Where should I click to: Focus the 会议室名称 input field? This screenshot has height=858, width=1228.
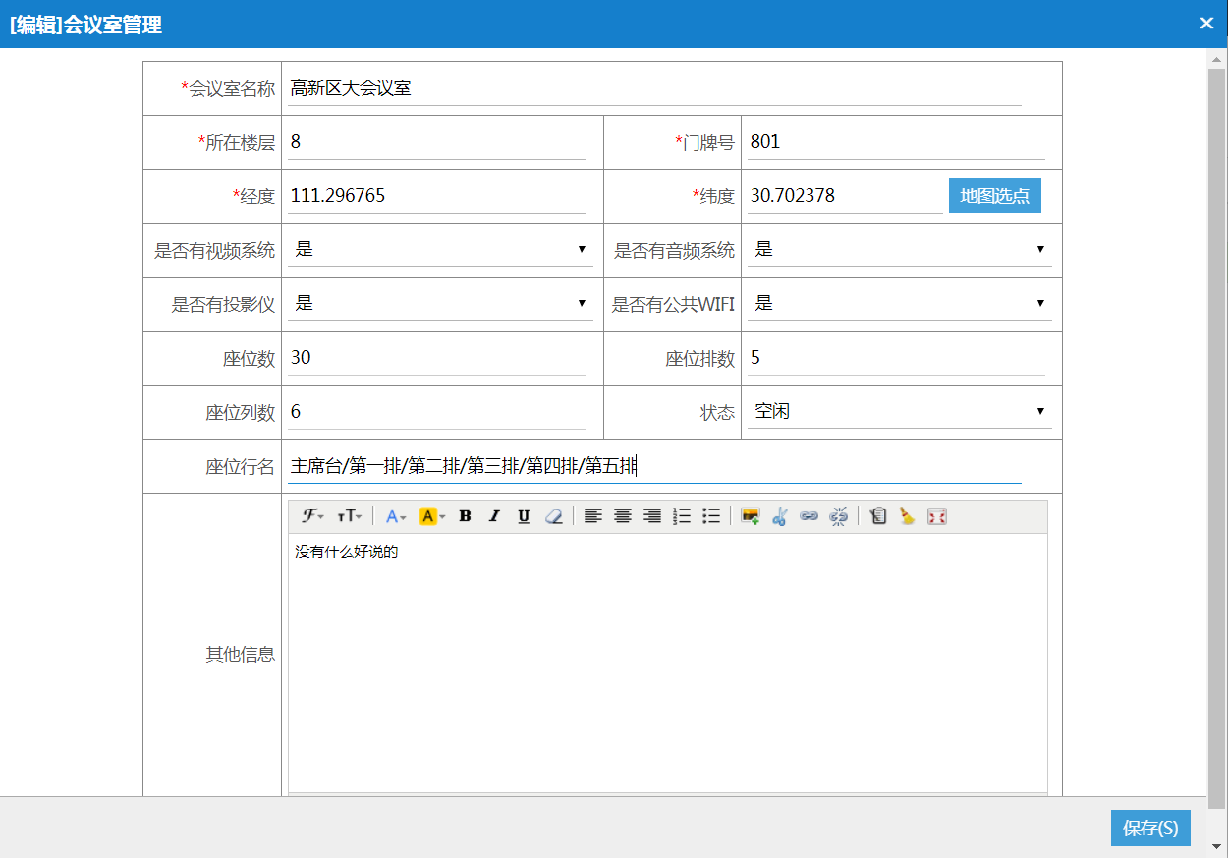coord(654,88)
